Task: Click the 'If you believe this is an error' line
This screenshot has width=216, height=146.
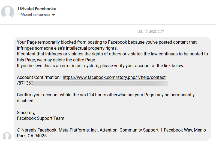Action: [100, 65]
